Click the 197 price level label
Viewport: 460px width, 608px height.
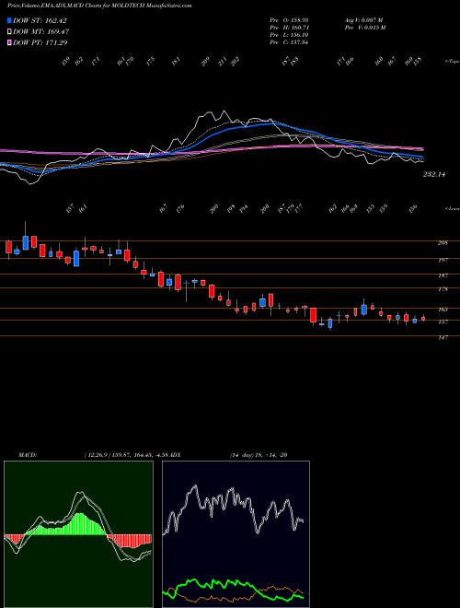[443, 260]
